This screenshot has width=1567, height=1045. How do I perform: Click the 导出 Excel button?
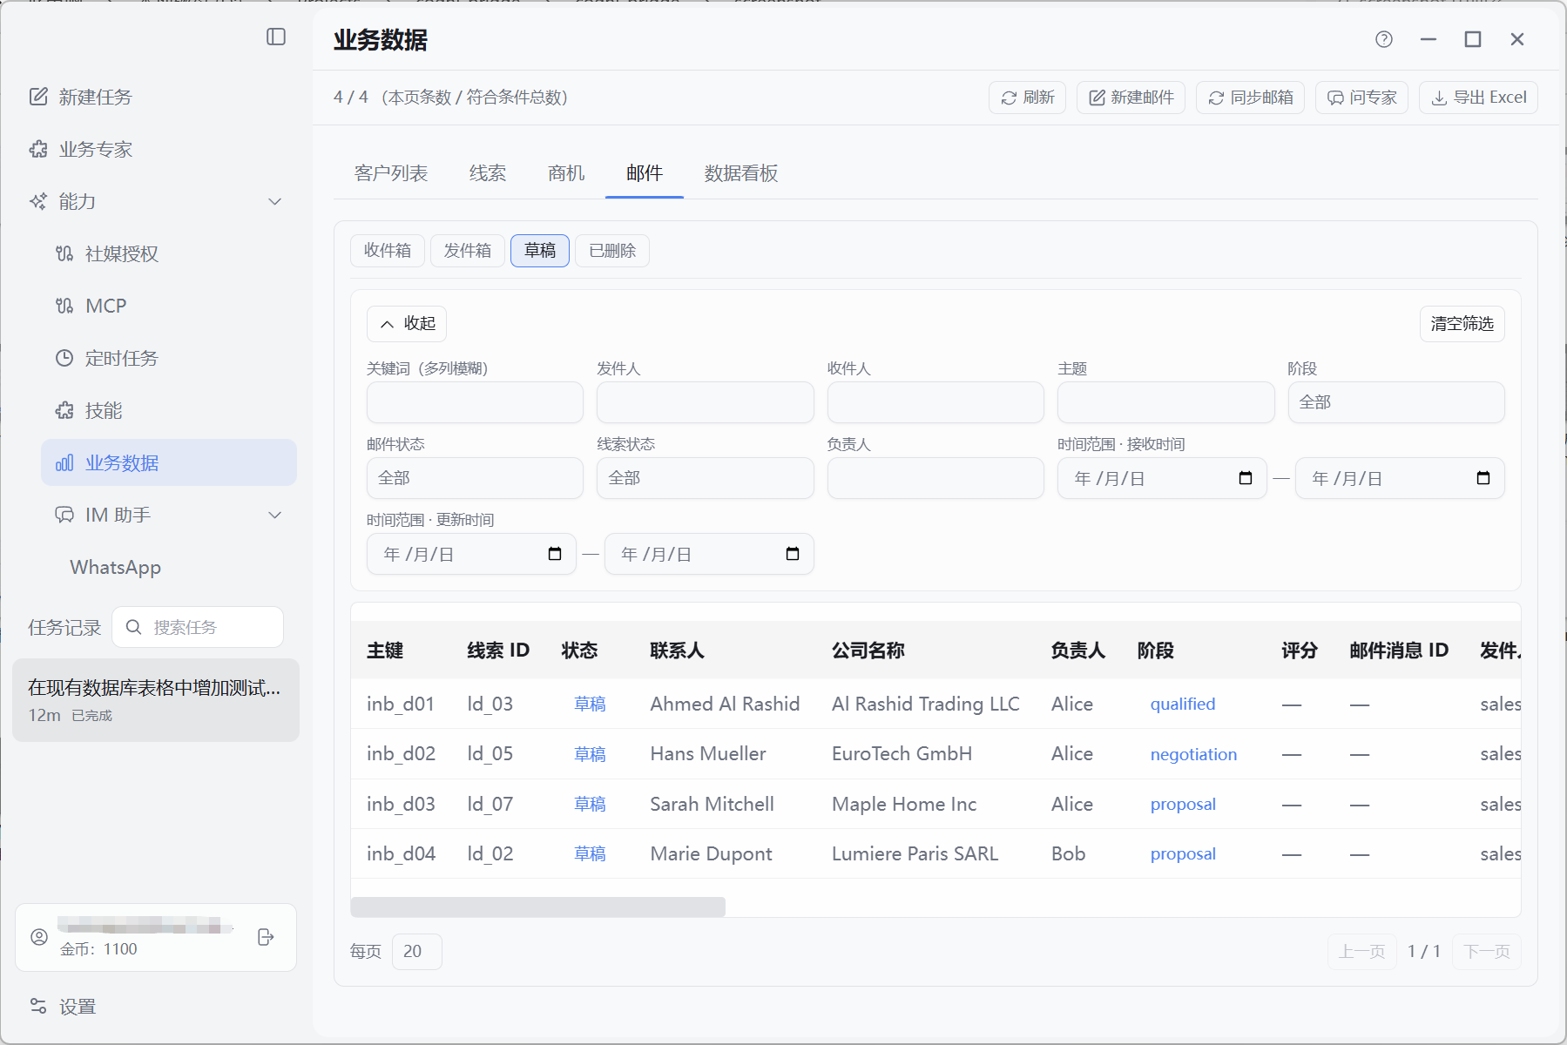coord(1478,98)
